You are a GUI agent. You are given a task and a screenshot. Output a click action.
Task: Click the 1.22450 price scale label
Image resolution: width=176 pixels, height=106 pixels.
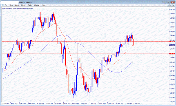point(172,102)
